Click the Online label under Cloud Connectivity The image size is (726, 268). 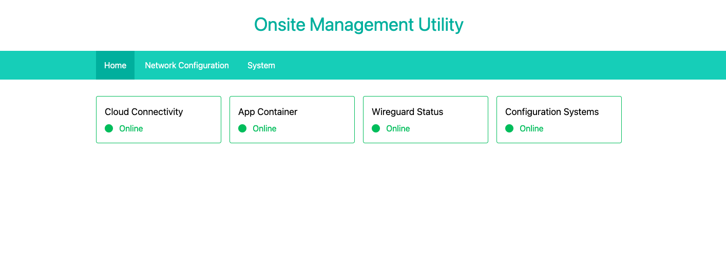tap(131, 128)
